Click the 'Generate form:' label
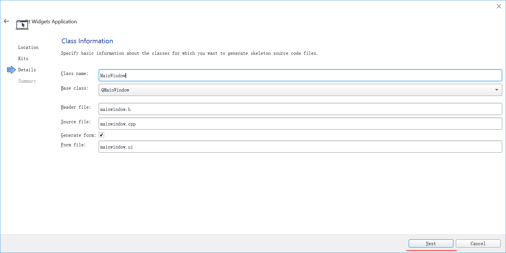 [78, 135]
